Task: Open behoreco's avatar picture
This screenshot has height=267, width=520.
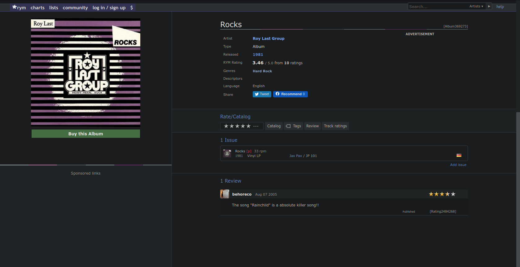Action: click(x=225, y=194)
